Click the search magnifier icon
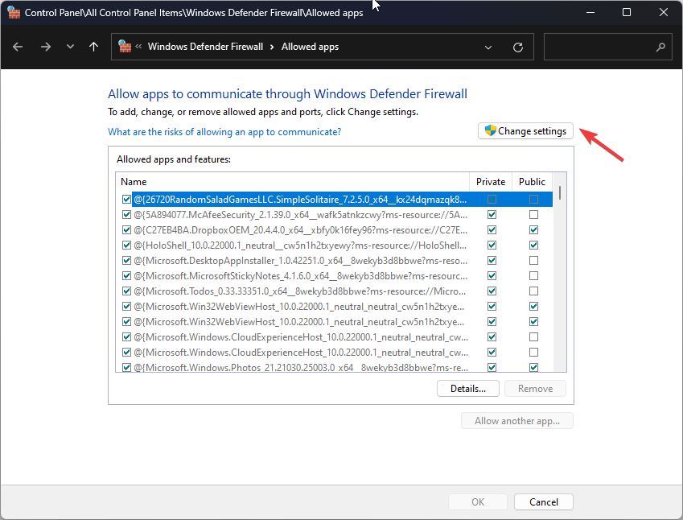 click(660, 47)
